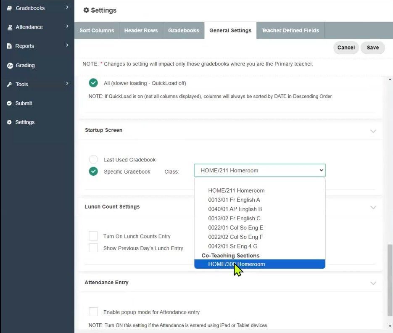393x333 pixels.
Task: Click the Cancel button
Action: pyautogui.click(x=346, y=48)
